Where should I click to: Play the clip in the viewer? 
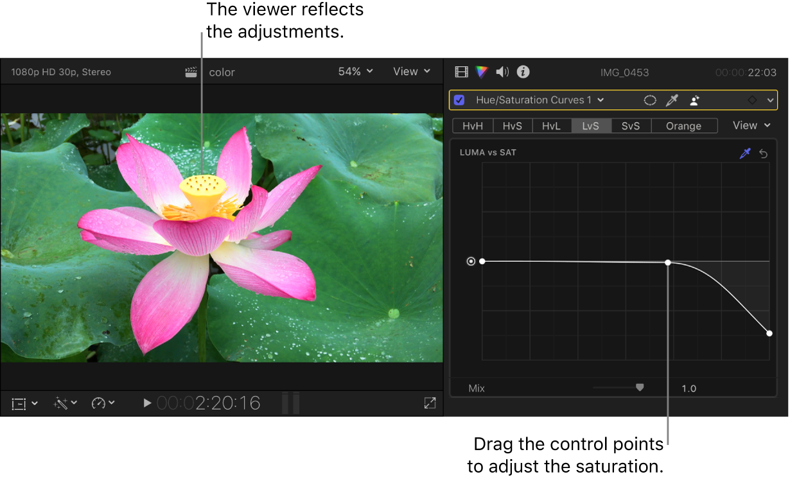tap(147, 403)
